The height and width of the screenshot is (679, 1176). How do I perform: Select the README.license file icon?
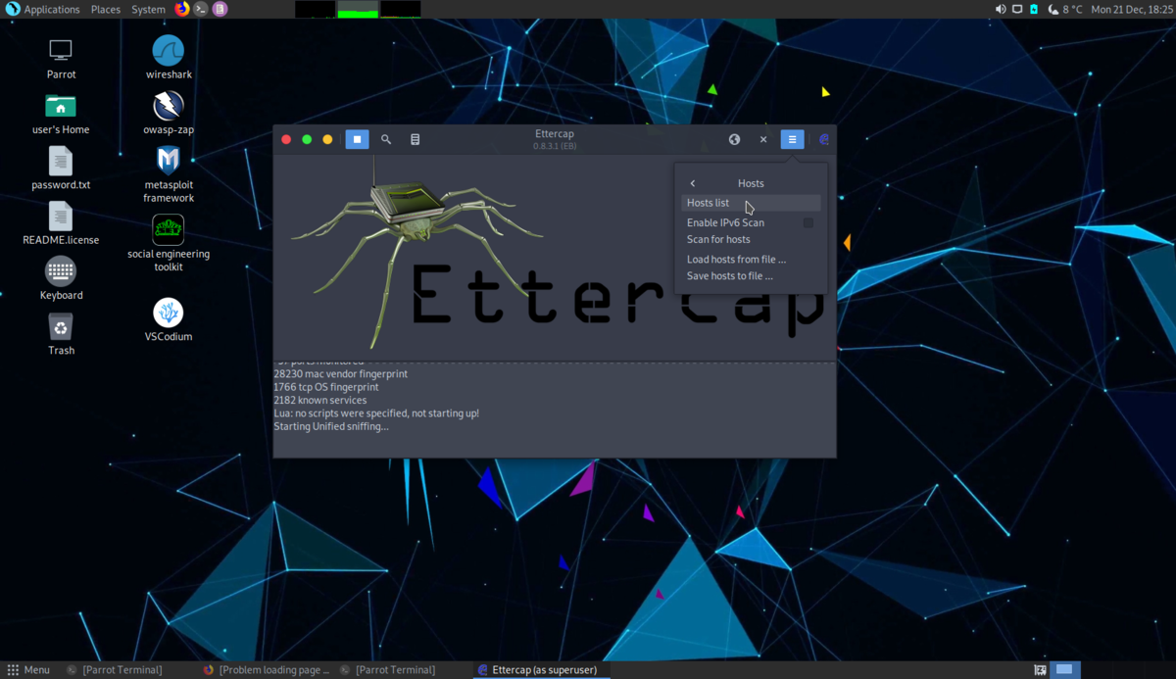[61, 223]
